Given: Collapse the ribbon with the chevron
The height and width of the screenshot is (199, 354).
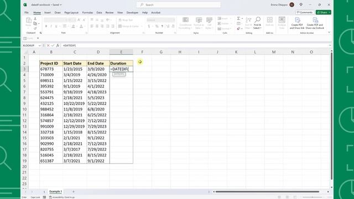Looking at the screenshot, I should (x=329, y=32).
